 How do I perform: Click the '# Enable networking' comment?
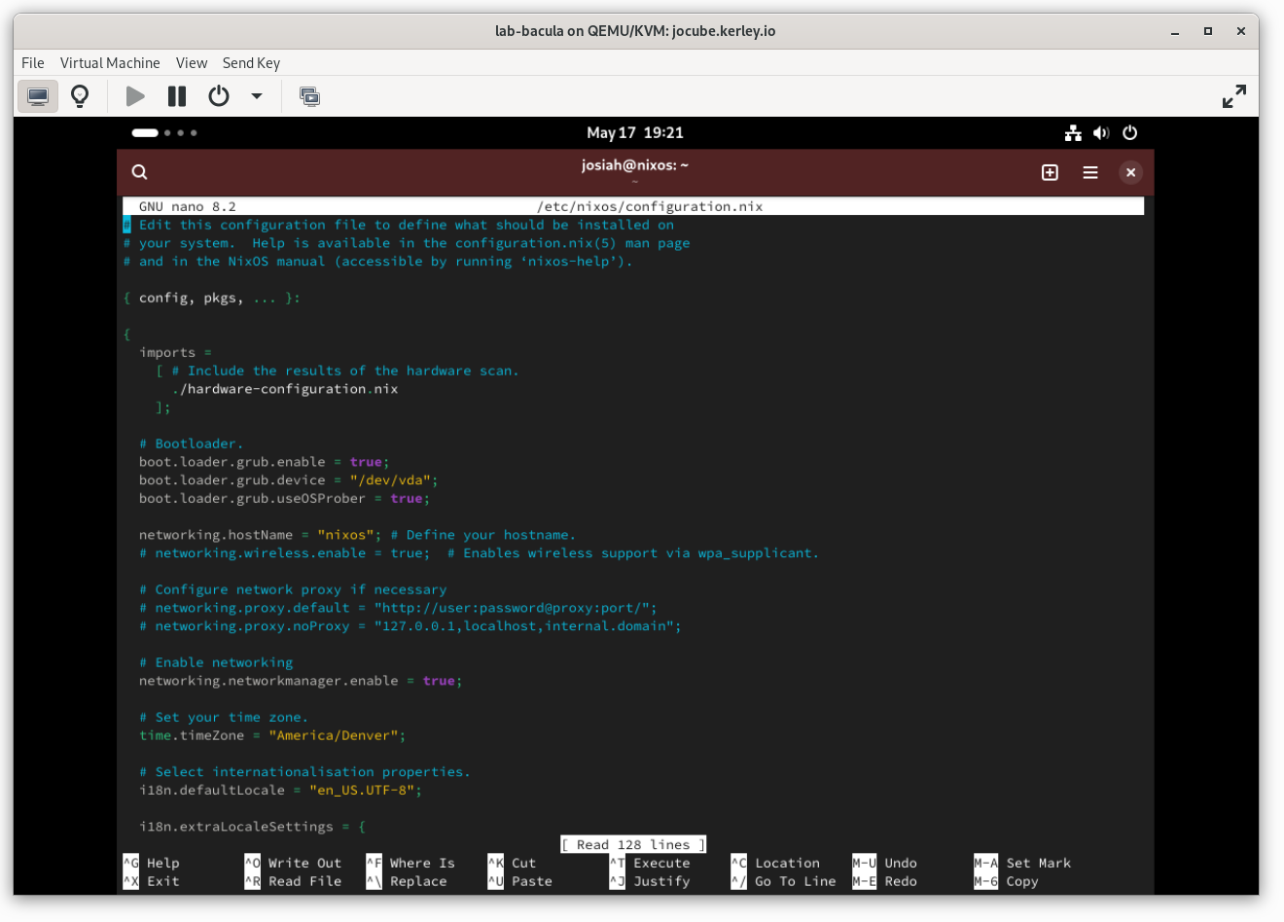[215, 662]
